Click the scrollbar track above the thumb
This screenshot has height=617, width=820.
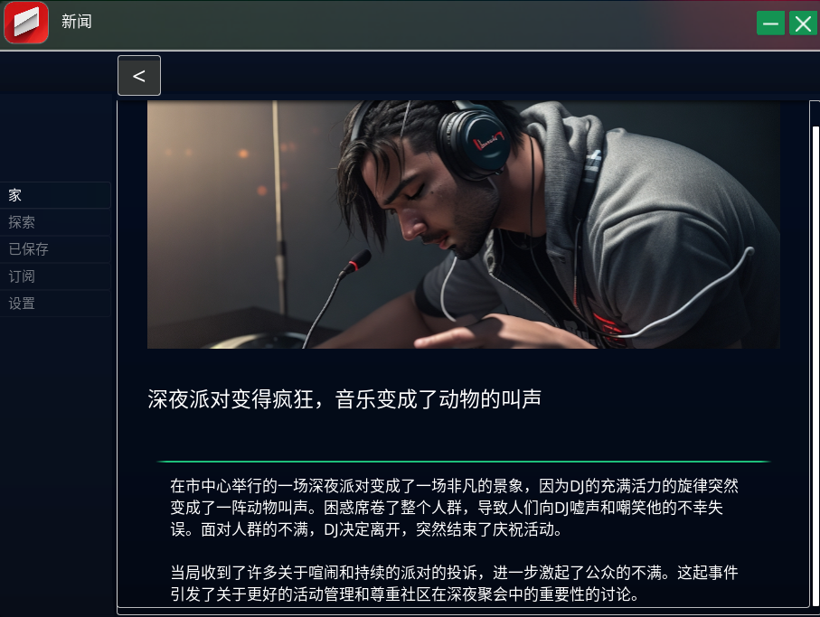pyautogui.click(x=815, y=113)
